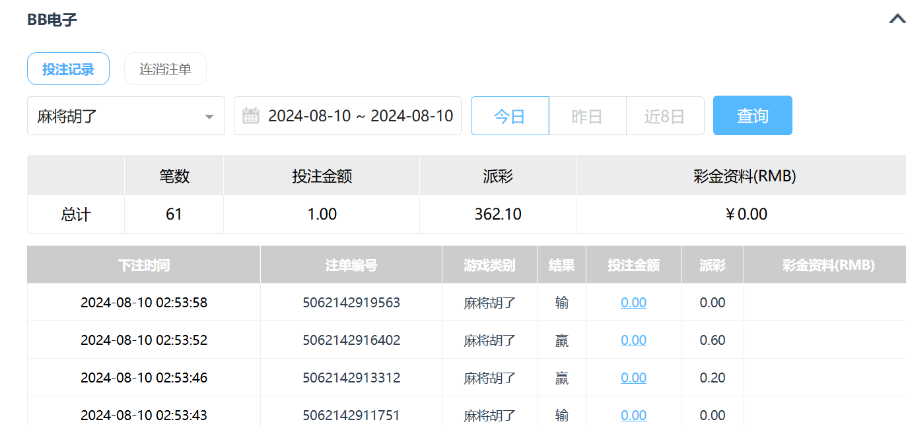Click the calendar icon in date field
The width and height of the screenshot is (906, 426).
(x=251, y=116)
